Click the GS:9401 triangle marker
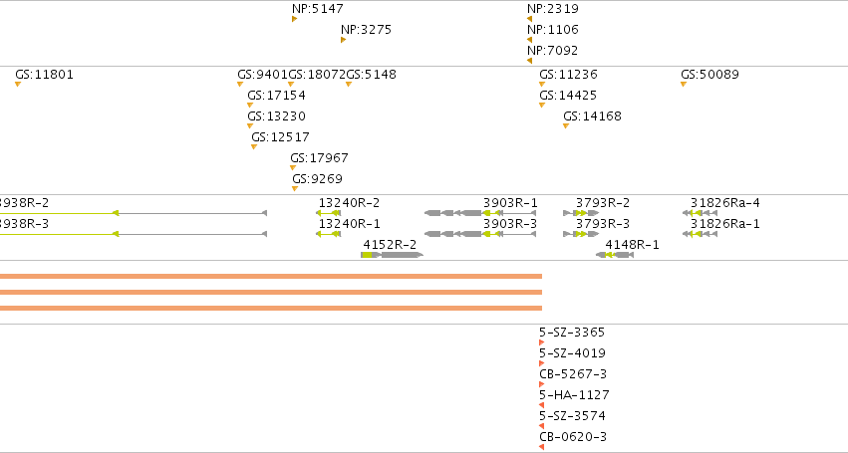The height and width of the screenshot is (453, 848). coord(239,85)
